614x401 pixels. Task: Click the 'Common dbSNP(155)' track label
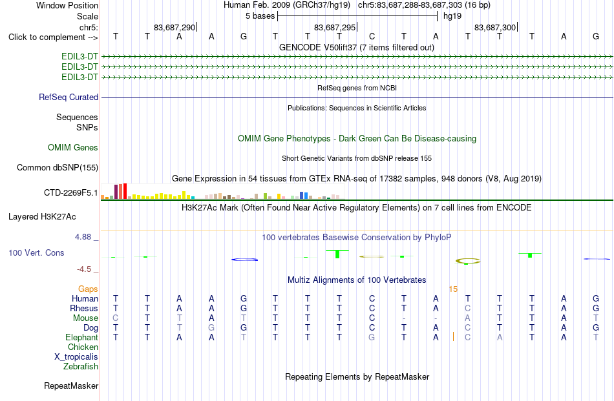point(58,167)
